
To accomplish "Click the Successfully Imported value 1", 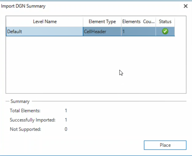I will [x=66, y=120].
